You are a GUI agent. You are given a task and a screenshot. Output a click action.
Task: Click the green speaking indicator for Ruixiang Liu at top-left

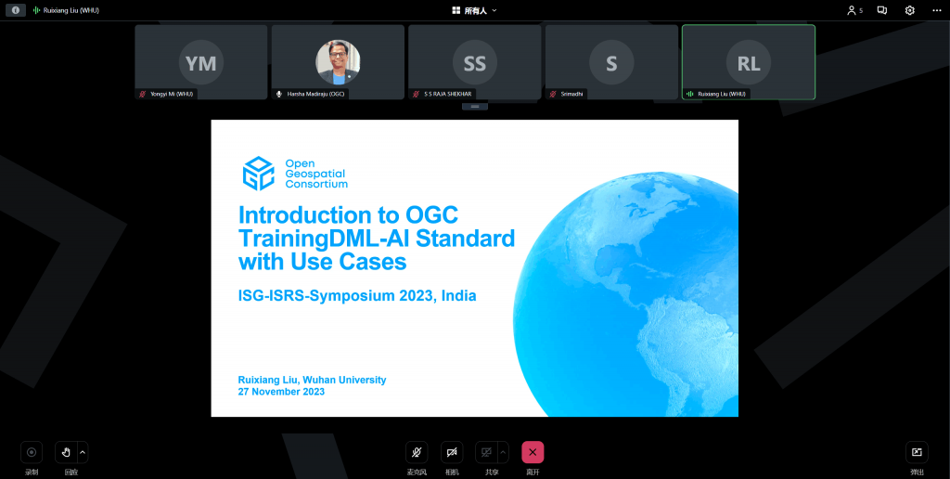[36, 10]
